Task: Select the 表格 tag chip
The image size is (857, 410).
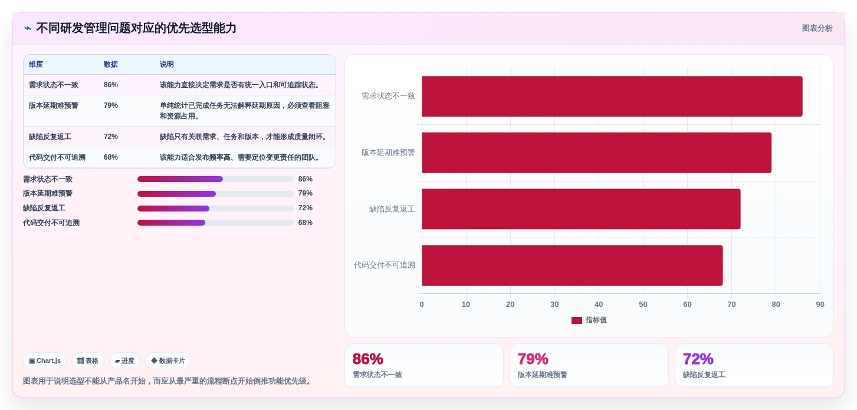Action: 88,361
